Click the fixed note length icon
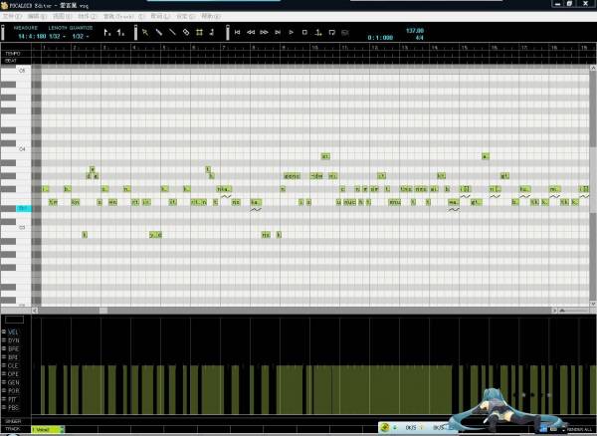Screen dimensions: 597x436 click(x=107, y=33)
